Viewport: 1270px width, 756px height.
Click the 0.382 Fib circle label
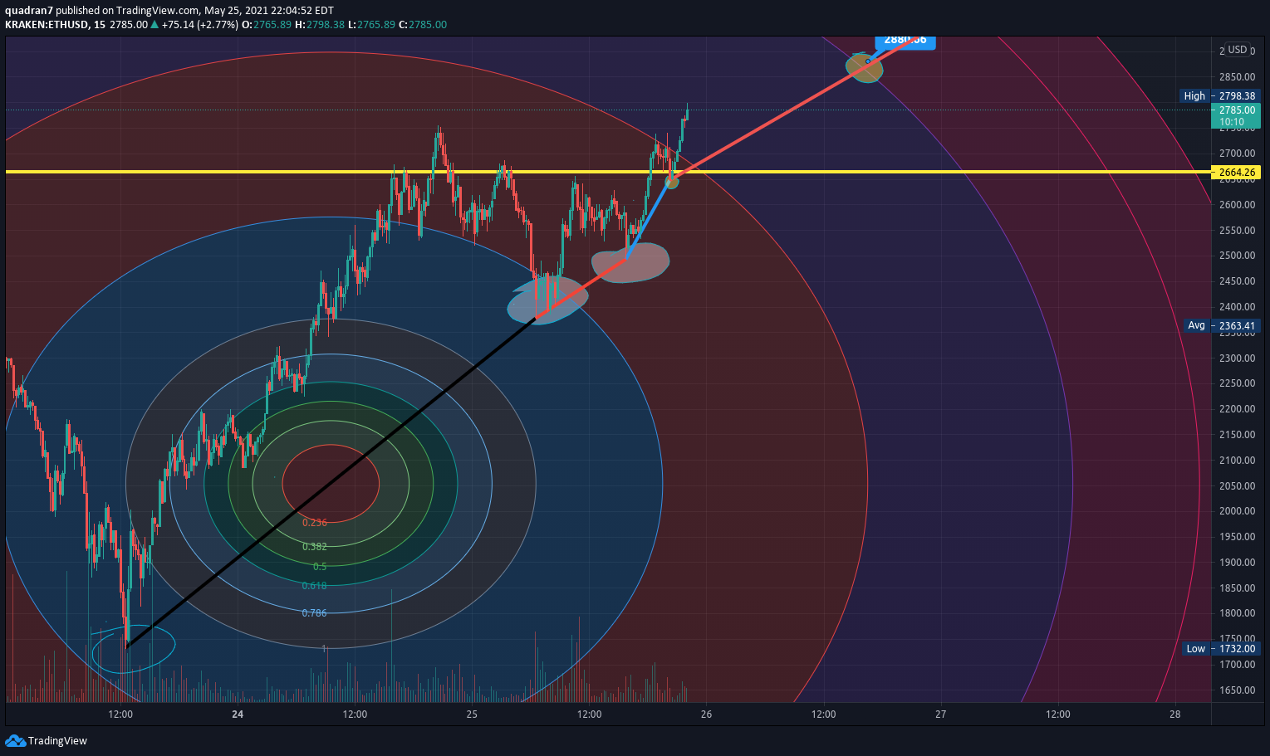point(315,547)
